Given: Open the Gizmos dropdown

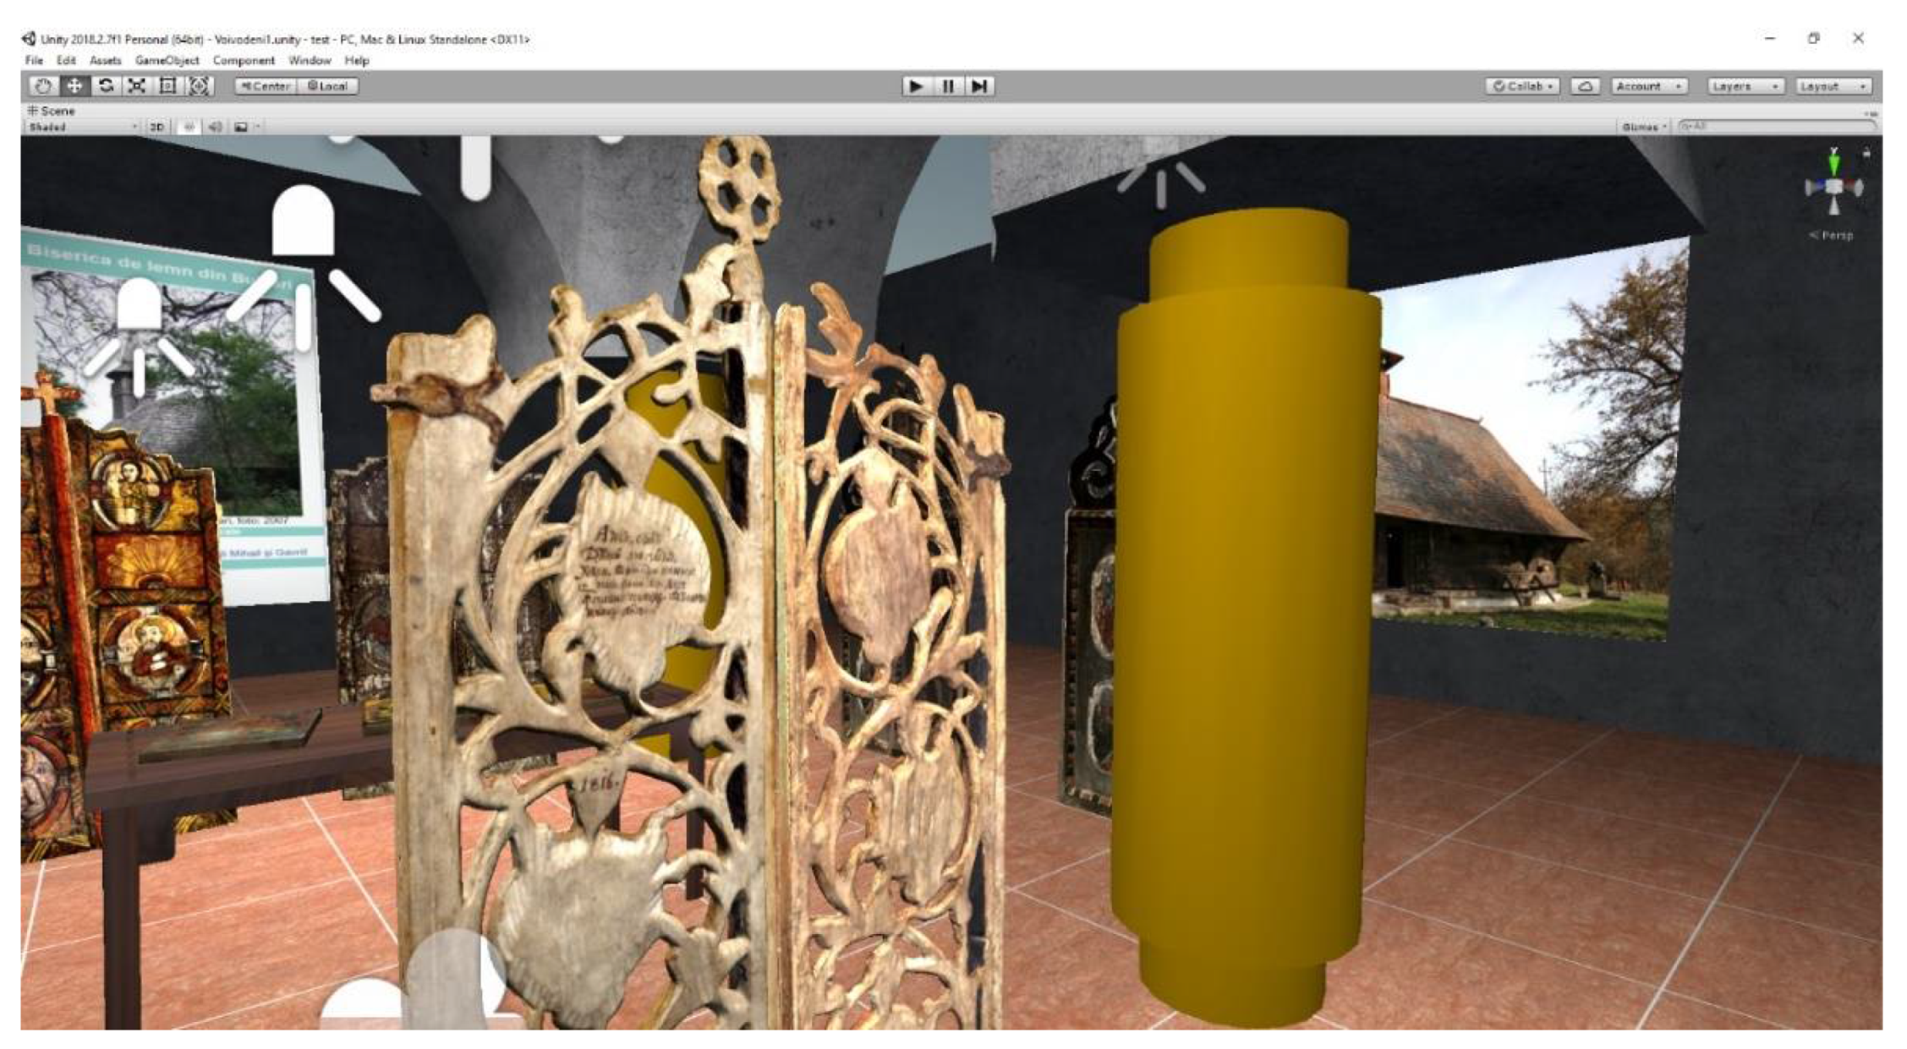Looking at the screenshot, I should [1644, 127].
